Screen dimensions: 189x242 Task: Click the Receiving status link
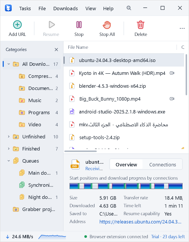click(94, 169)
